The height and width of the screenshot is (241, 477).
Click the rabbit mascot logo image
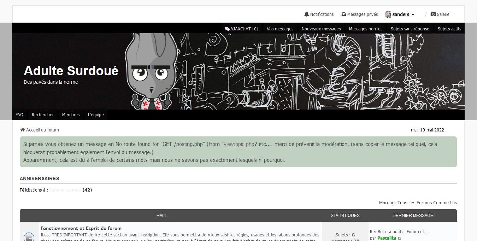[151, 72]
